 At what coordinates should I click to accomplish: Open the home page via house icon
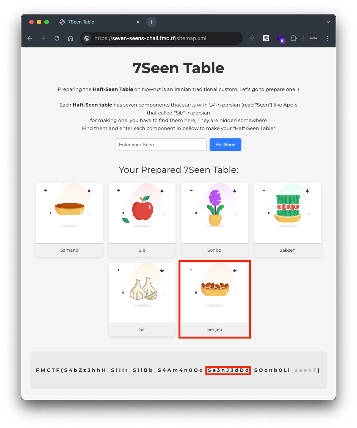pos(70,39)
